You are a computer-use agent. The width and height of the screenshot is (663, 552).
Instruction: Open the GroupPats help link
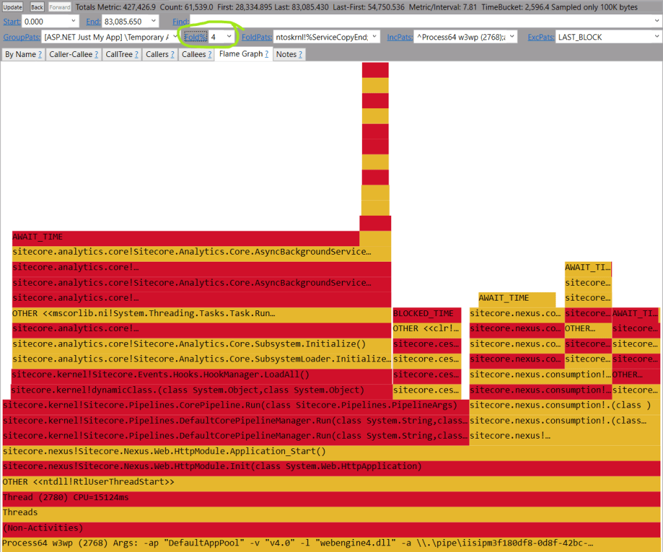21,37
